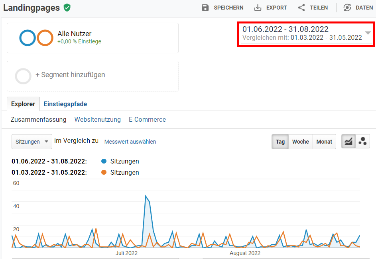Toggle the Woche granularity option

click(301, 142)
